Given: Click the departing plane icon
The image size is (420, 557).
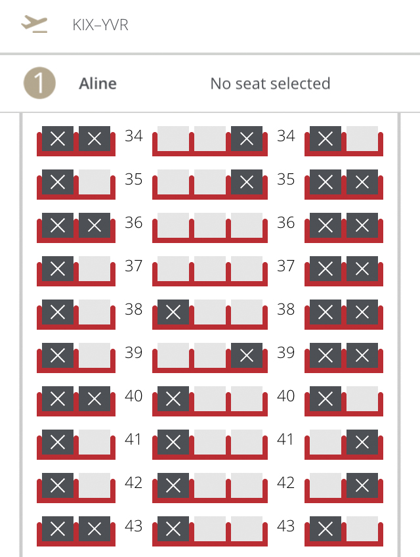Looking at the screenshot, I should (x=34, y=24).
